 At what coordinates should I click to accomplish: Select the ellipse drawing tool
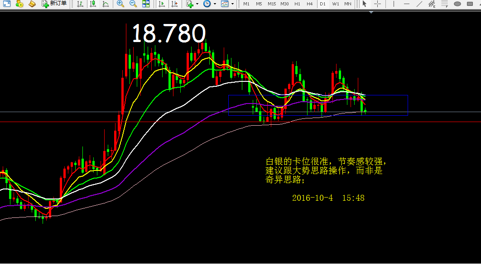point(457,4)
